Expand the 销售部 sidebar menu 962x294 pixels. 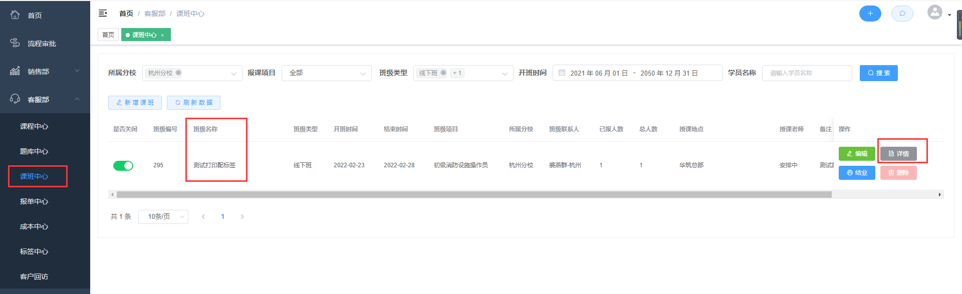click(x=45, y=72)
